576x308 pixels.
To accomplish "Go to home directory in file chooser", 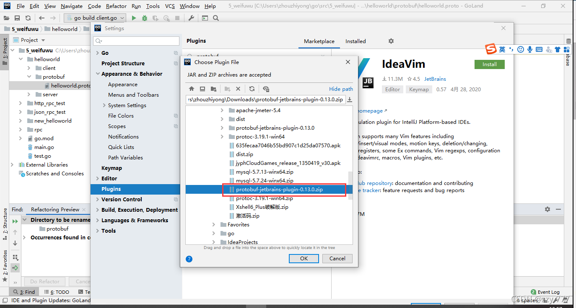I will 192,89.
